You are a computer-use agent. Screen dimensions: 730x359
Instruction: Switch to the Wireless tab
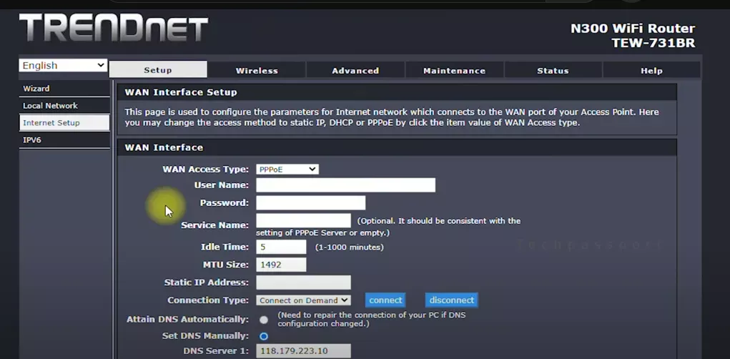257,70
